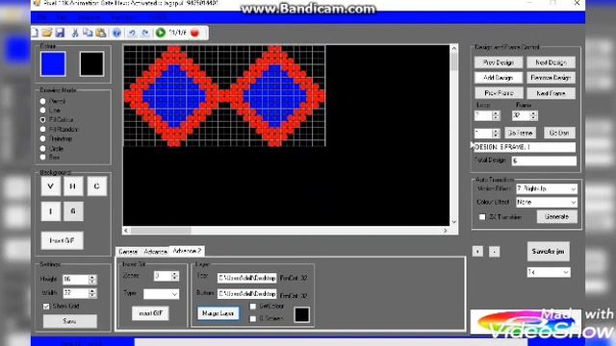616x346 pixels.
Task: Click the Next Frame button
Action: tap(551, 93)
